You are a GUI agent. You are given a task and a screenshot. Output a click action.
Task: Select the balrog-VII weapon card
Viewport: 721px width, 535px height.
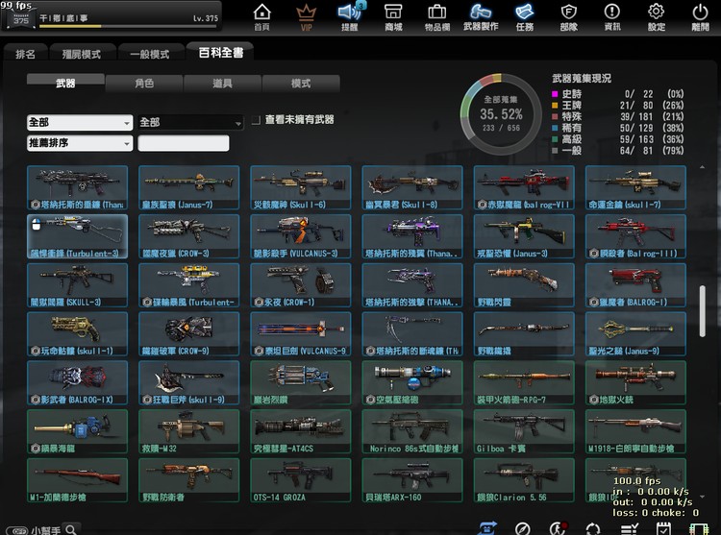[x=524, y=187]
